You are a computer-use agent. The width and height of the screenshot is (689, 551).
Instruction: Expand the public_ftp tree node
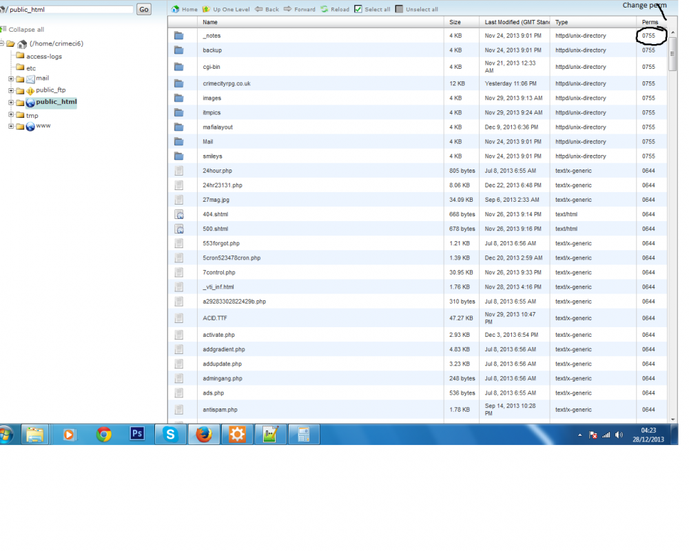coord(11,90)
